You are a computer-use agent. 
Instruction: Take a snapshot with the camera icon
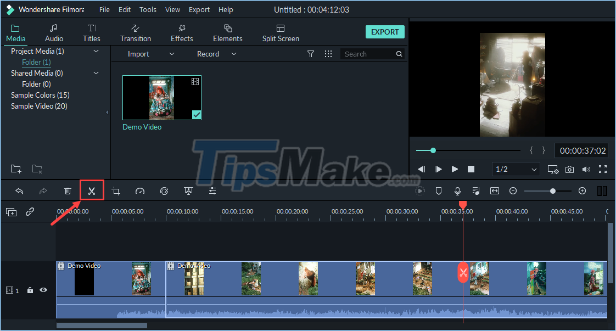(570, 169)
